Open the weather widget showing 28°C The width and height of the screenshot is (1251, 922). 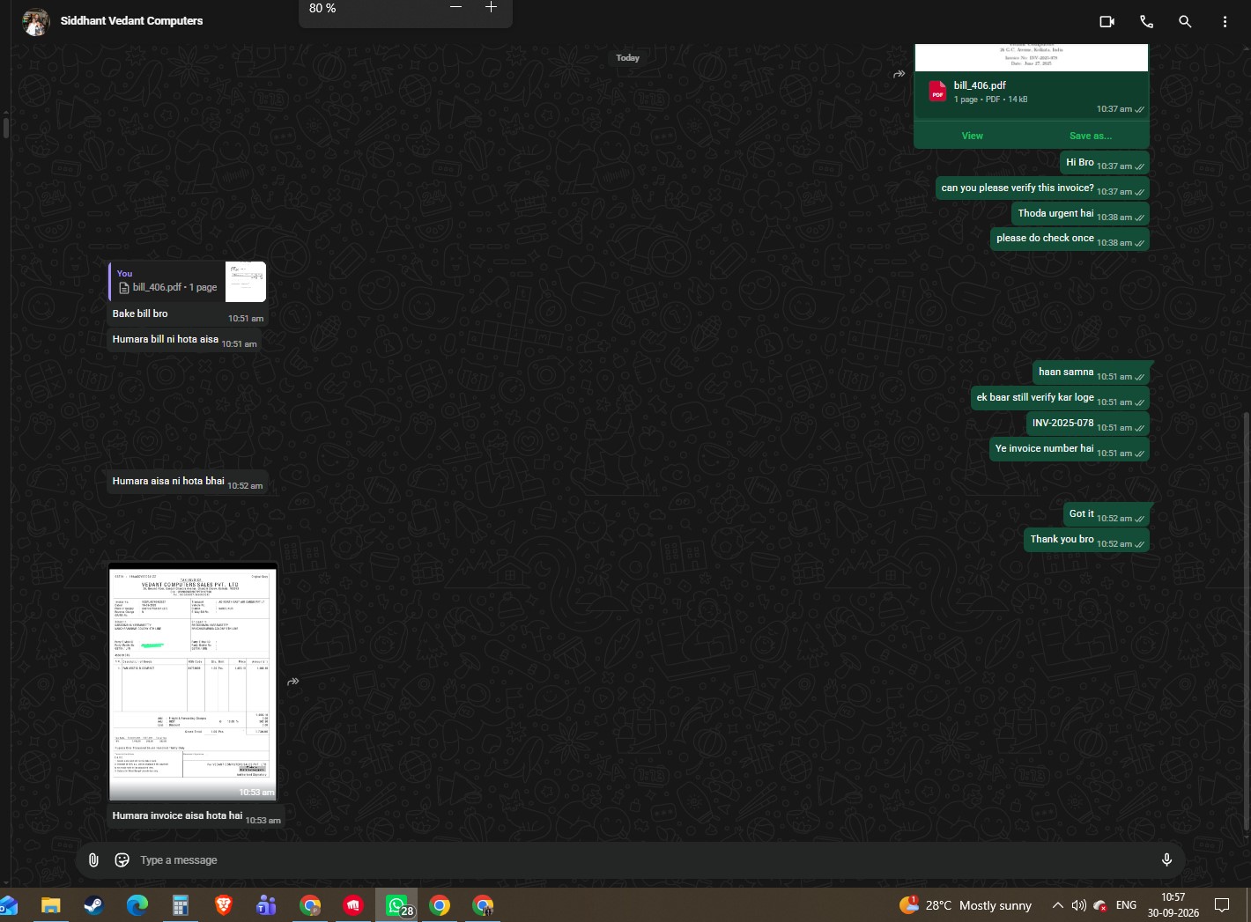pos(966,905)
